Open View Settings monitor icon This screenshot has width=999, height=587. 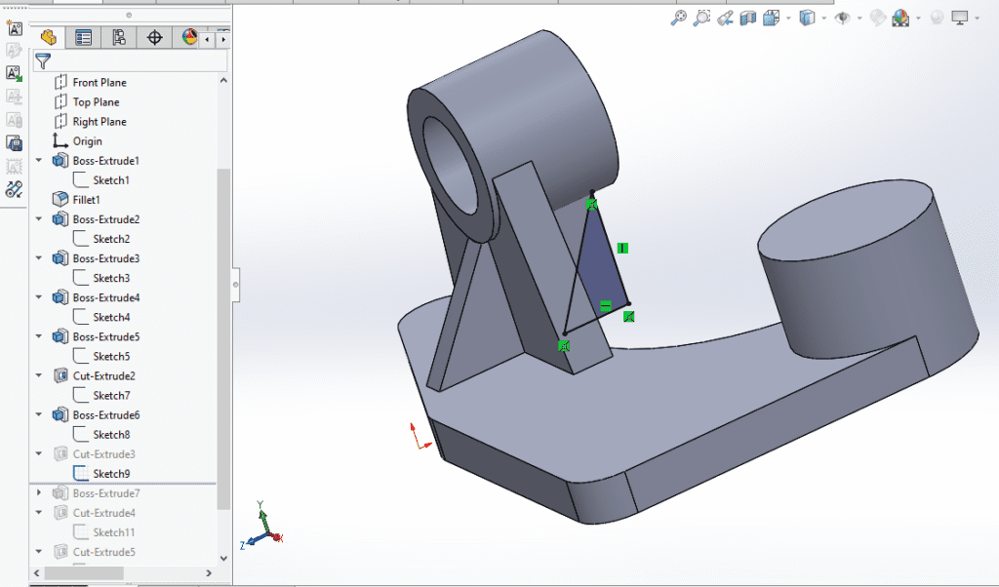[960, 18]
